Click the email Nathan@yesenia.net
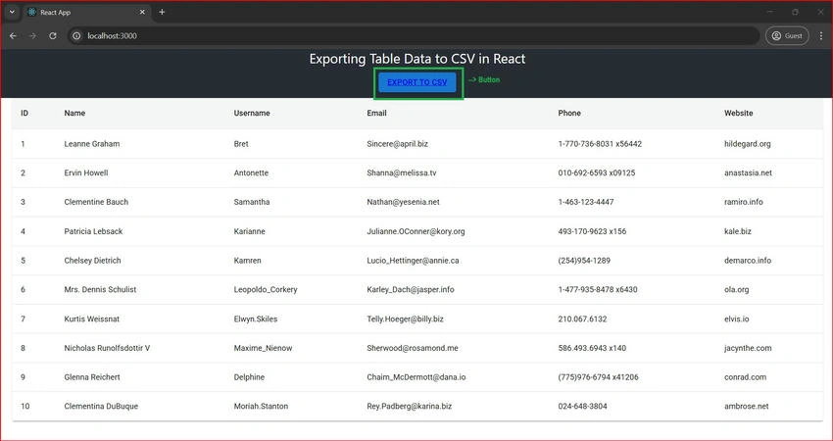Screen dimensions: 833x441 403,202
